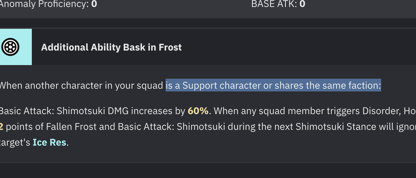Screen dimensions: 416x178
Task: Open the cyan Ice Res keyword link
Action: pos(49,142)
